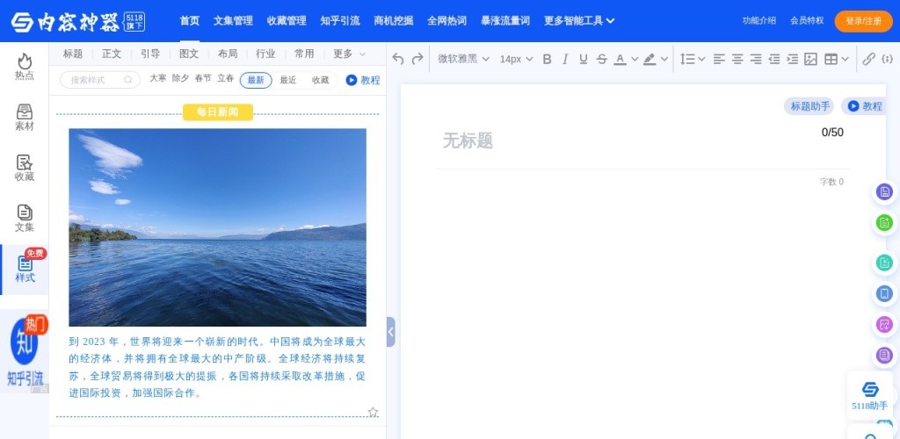
Task: Expand the 更多智能工具 menu
Action: tap(579, 20)
